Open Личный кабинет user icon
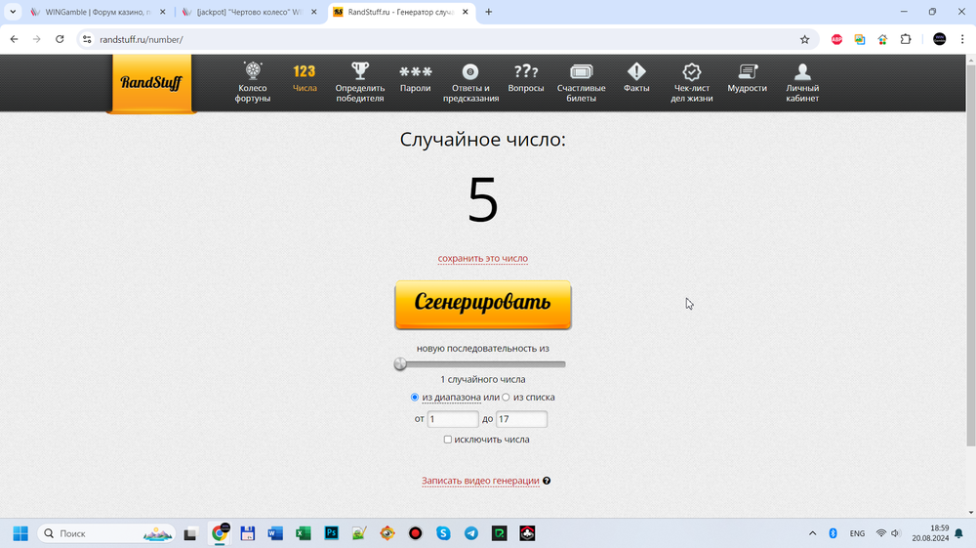The height and width of the screenshot is (548, 976). pyautogui.click(x=802, y=71)
